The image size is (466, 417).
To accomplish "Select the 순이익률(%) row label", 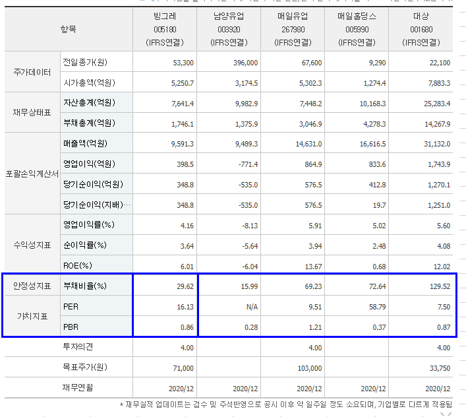I will coord(85,245).
